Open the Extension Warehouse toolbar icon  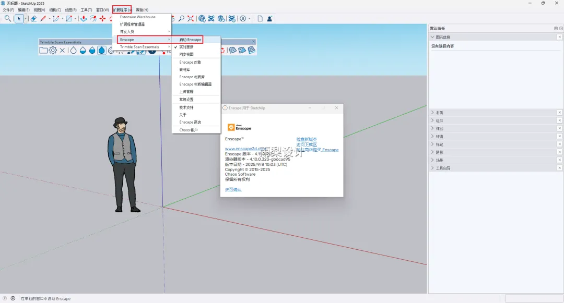211,19
